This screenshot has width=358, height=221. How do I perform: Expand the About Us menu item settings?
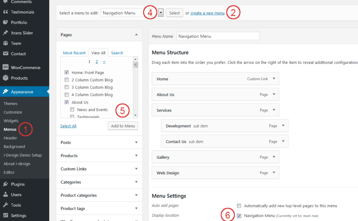tap(274, 94)
